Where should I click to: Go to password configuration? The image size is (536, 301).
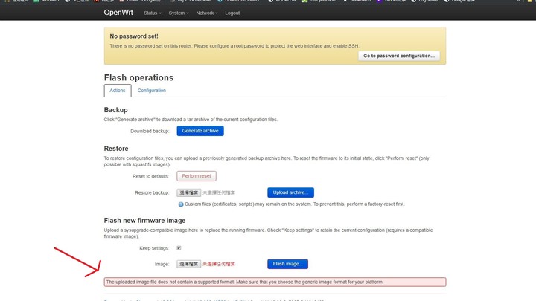point(399,56)
